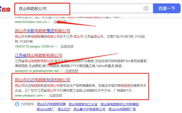Expand dropdown arrow beside globalimporter.net URL

(61, 71)
